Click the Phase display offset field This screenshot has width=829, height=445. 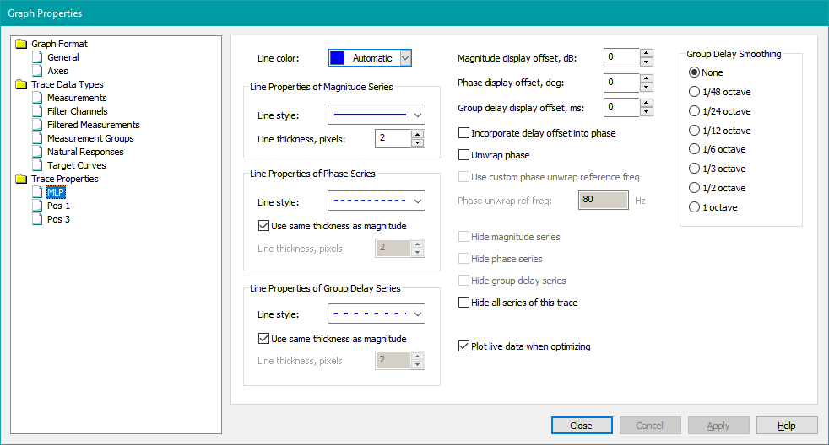click(621, 83)
